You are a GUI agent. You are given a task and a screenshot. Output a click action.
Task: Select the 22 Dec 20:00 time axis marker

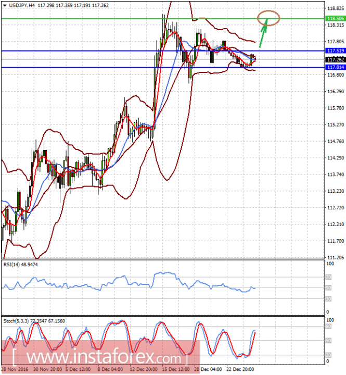(x=240, y=369)
